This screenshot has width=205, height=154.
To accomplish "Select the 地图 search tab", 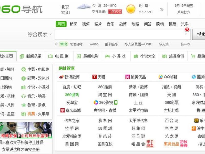I will (x=135, y=24).
